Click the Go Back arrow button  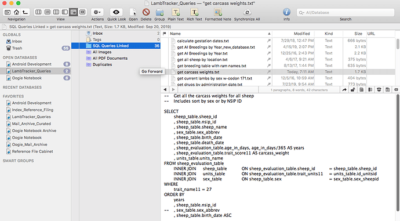click(165, 89)
